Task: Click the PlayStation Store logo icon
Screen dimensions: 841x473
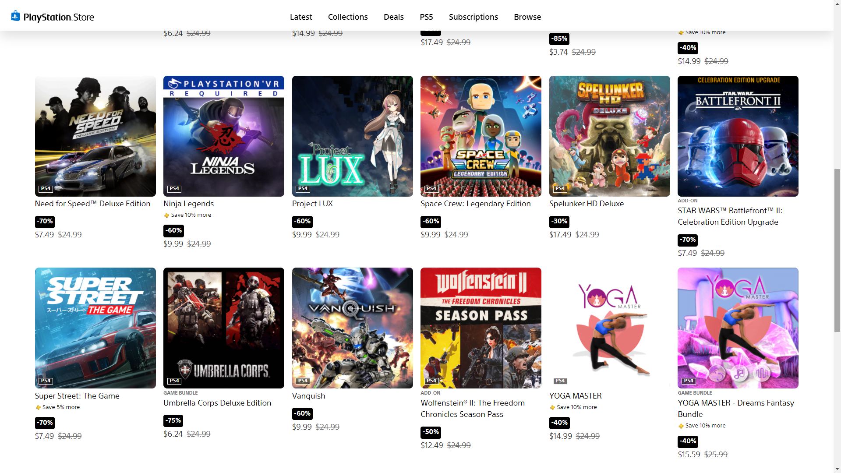Action: (15, 16)
